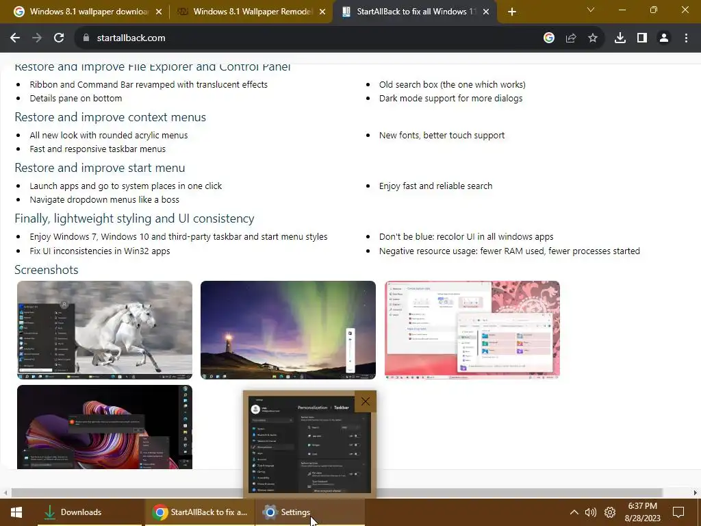
Task: View site information via lock icon
Action: tap(86, 38)
